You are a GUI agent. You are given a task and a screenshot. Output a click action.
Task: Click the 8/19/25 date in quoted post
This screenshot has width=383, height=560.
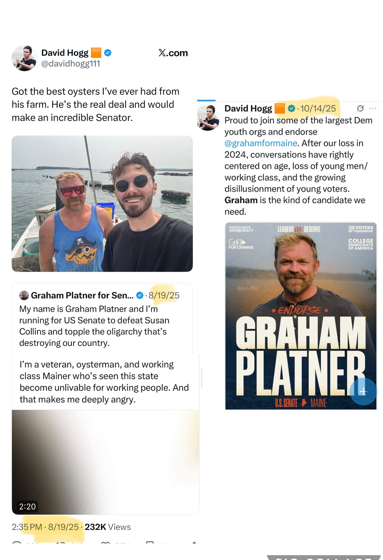(164, 295)
